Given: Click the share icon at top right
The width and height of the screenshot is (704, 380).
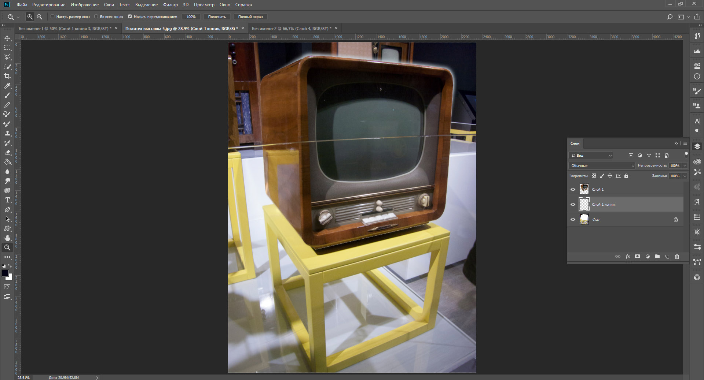Looking at the screenshot, I should point(697,17).
